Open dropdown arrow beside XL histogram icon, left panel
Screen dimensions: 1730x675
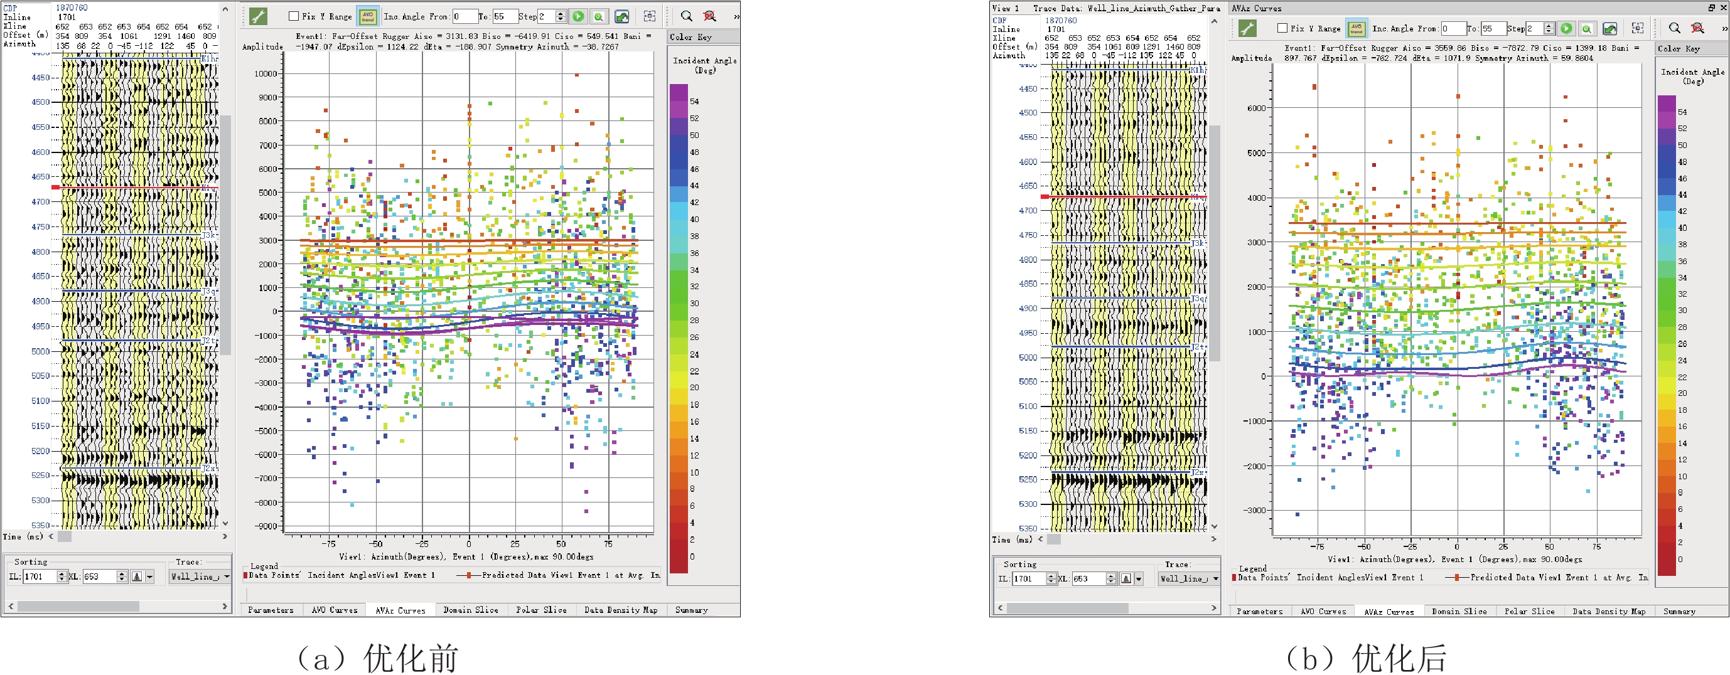(150, 577)
